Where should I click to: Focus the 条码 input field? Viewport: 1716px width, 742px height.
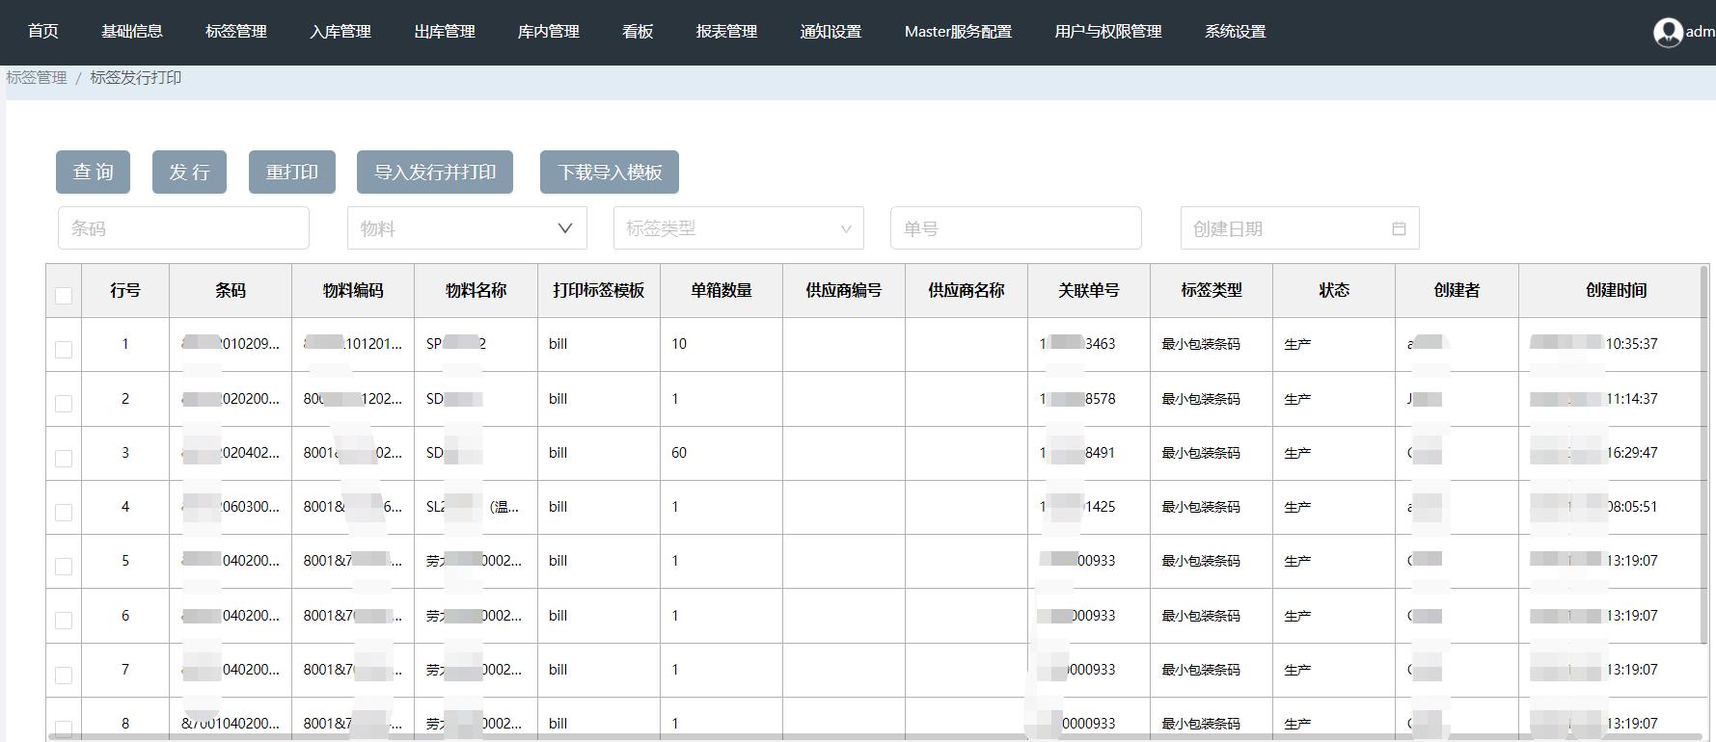[183, 228]
